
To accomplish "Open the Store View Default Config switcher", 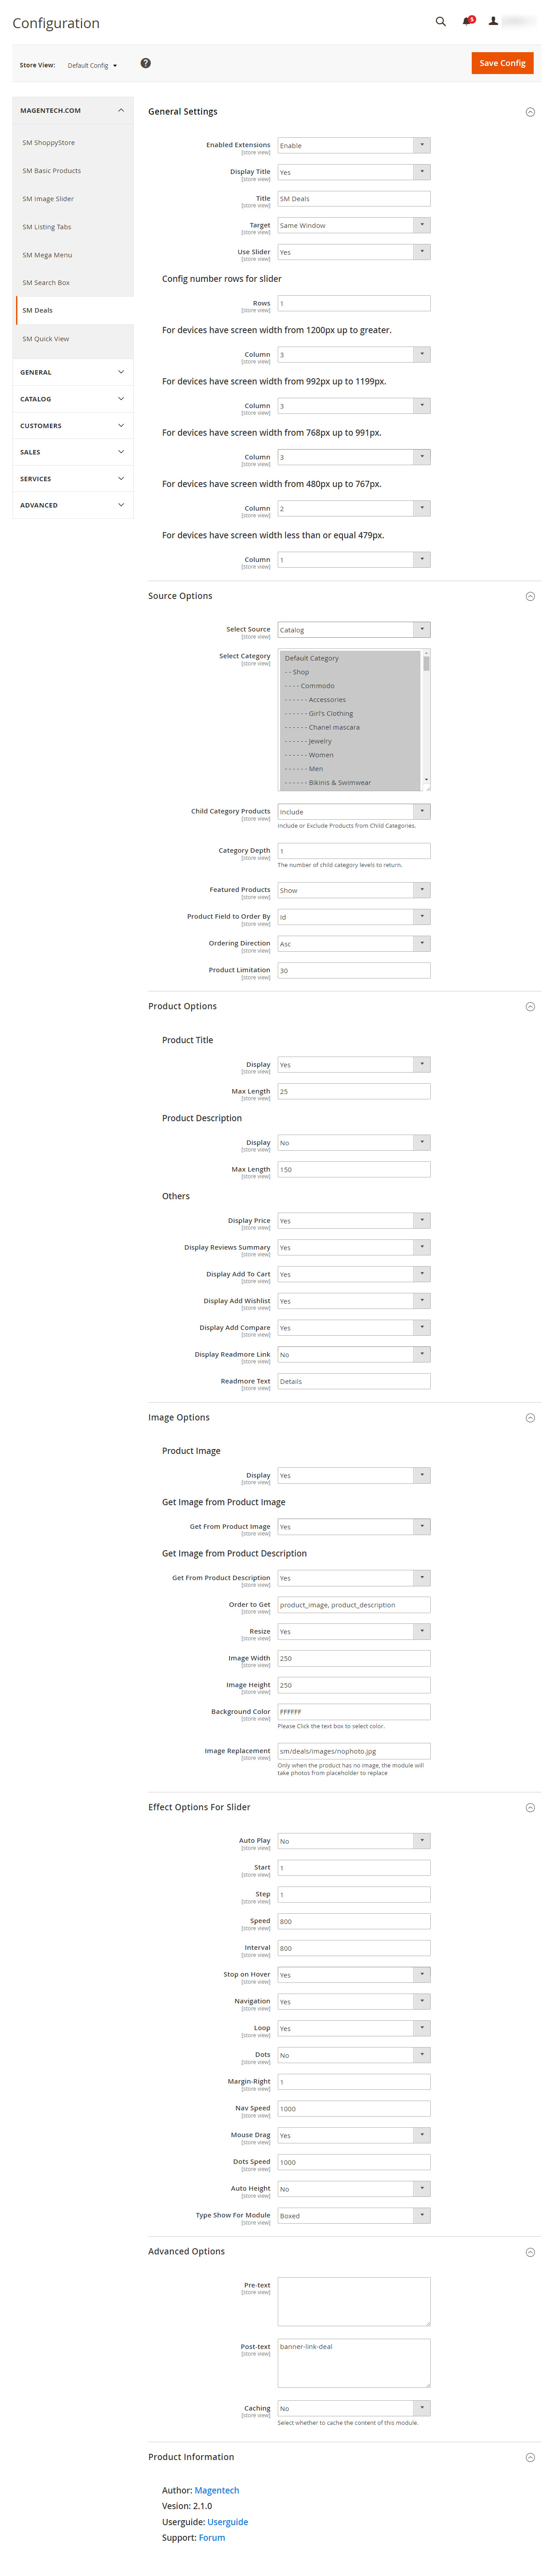I will pos(92,66).
